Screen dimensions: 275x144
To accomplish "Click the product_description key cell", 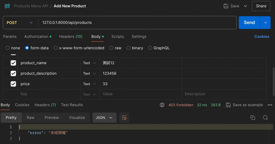I will 49,73.
